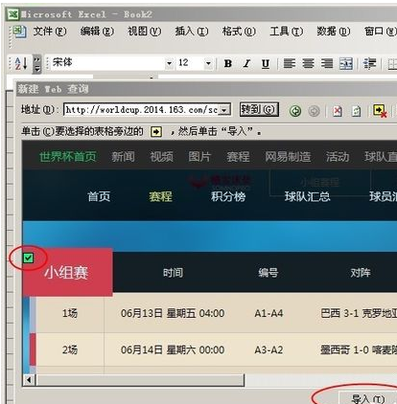Screen dimensions: 397x404
Task: Click 06月13日 星期五 04:00 cell
Action: coord(173,313)
